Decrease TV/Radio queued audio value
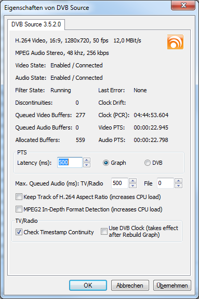This screenshot has height=299, width=199. click(x=132, y=186)
